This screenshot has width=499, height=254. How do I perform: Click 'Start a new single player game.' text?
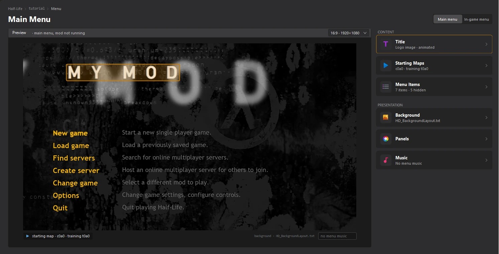coord(166,133)
